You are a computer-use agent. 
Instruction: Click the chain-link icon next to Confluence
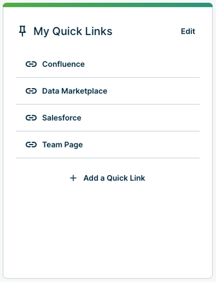31,64
